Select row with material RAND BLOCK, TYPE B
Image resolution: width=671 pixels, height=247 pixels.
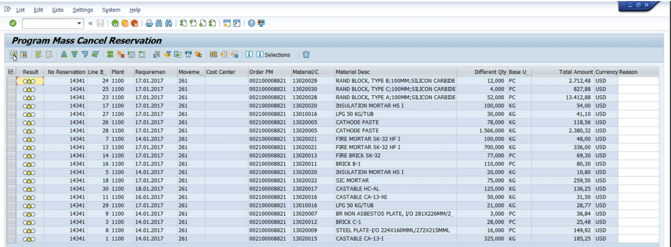tap(11, 81)
